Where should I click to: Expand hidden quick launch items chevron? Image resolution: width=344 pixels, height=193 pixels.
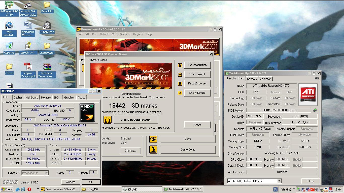(38, 188)
